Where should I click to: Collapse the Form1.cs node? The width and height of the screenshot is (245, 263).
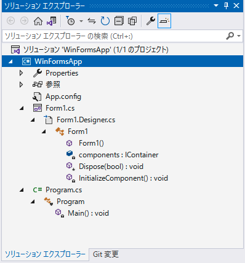[x=22, y=108]
